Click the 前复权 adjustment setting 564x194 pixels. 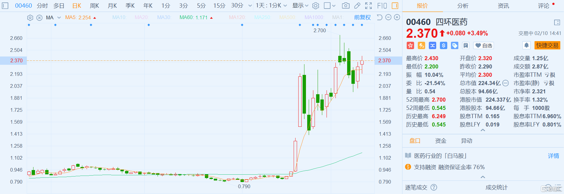pyautogui.click(x=362, y=17)
